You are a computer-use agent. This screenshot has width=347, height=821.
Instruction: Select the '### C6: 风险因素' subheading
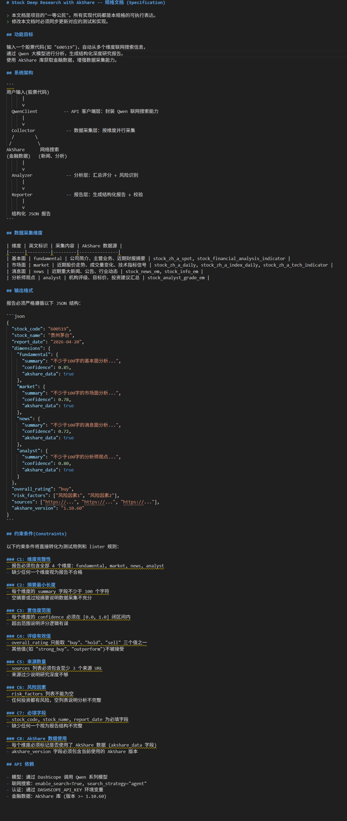coord(26,687)
